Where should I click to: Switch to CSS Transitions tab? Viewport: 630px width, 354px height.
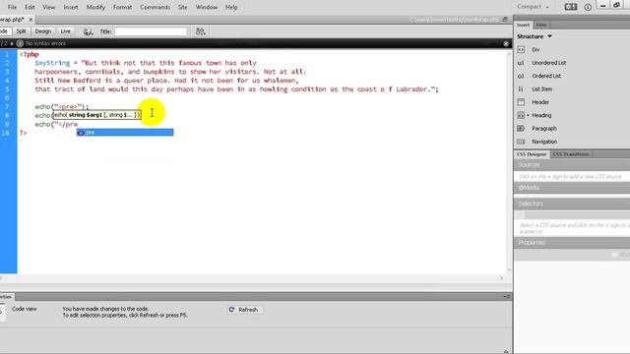coord(571,154)
